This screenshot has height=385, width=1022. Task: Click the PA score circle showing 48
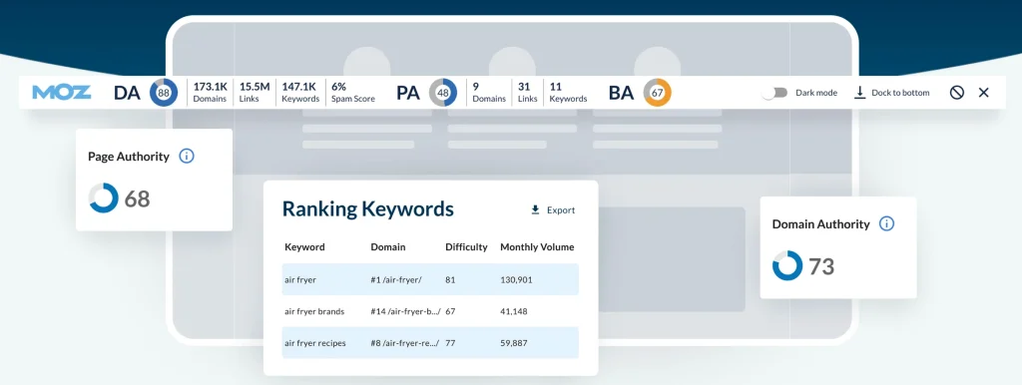pyautogui.click(x=443, y=93)
